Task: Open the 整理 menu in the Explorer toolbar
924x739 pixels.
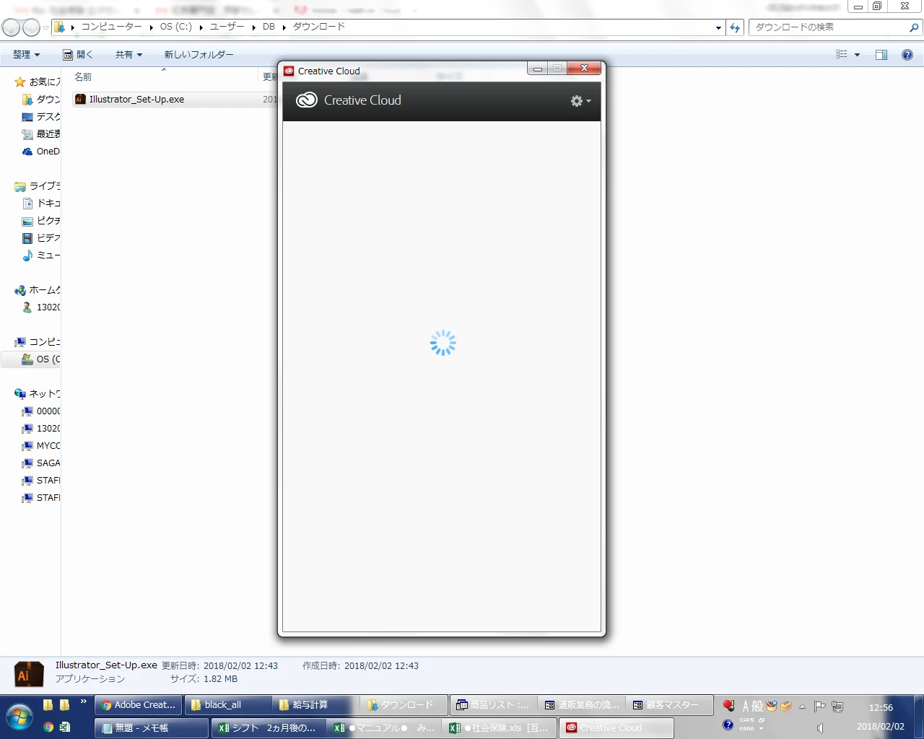Action: [26, 54]
